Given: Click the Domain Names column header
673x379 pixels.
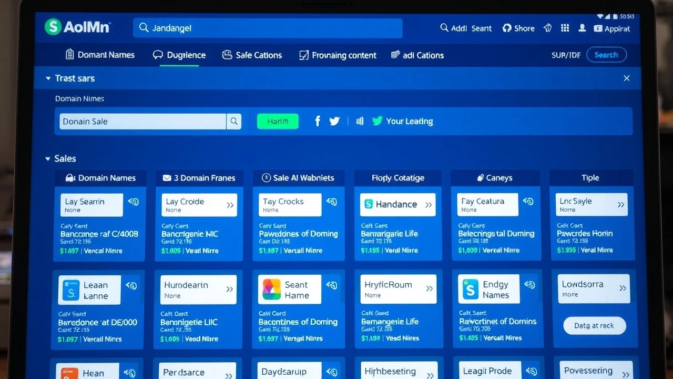Looking at the screenshot, I should 100,178.
